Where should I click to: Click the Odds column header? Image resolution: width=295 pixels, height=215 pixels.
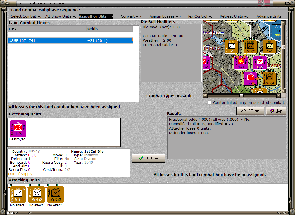[110, 29]
